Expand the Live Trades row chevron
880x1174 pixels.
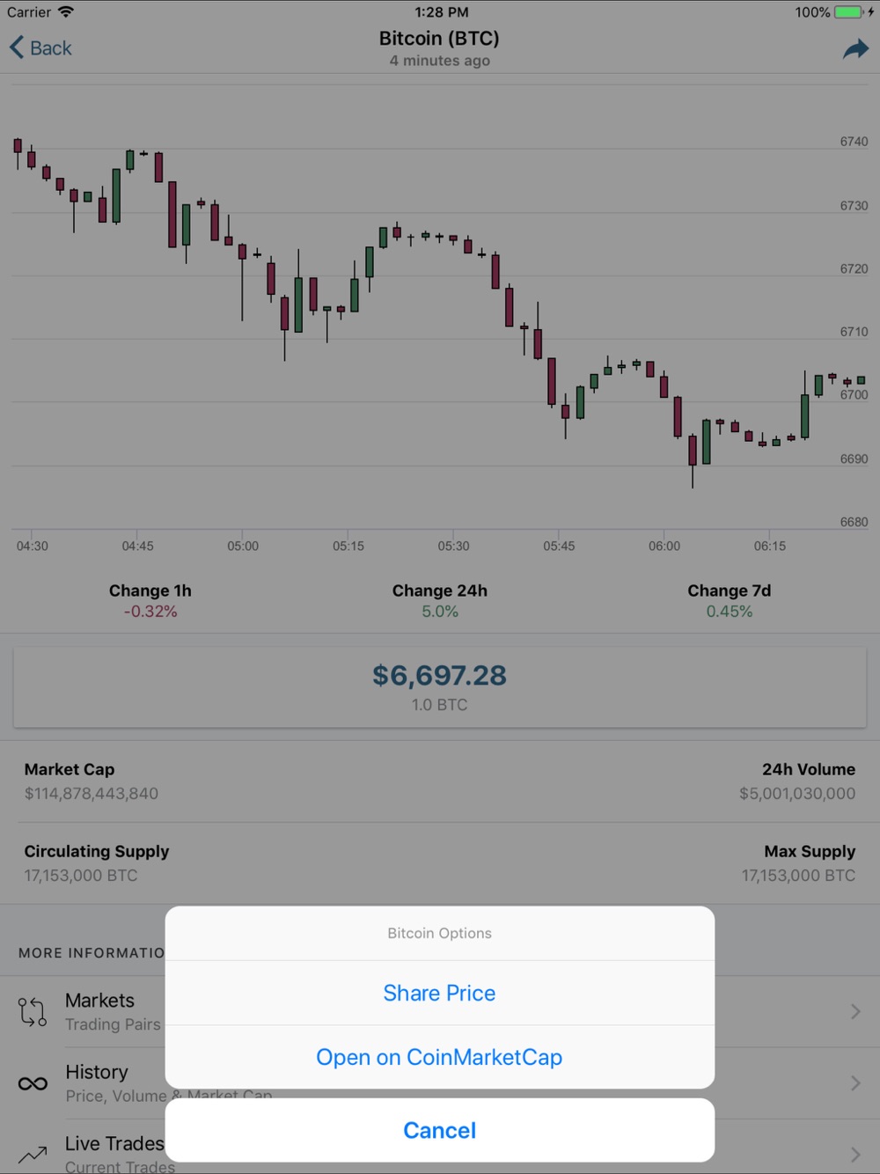(855, 1154)
